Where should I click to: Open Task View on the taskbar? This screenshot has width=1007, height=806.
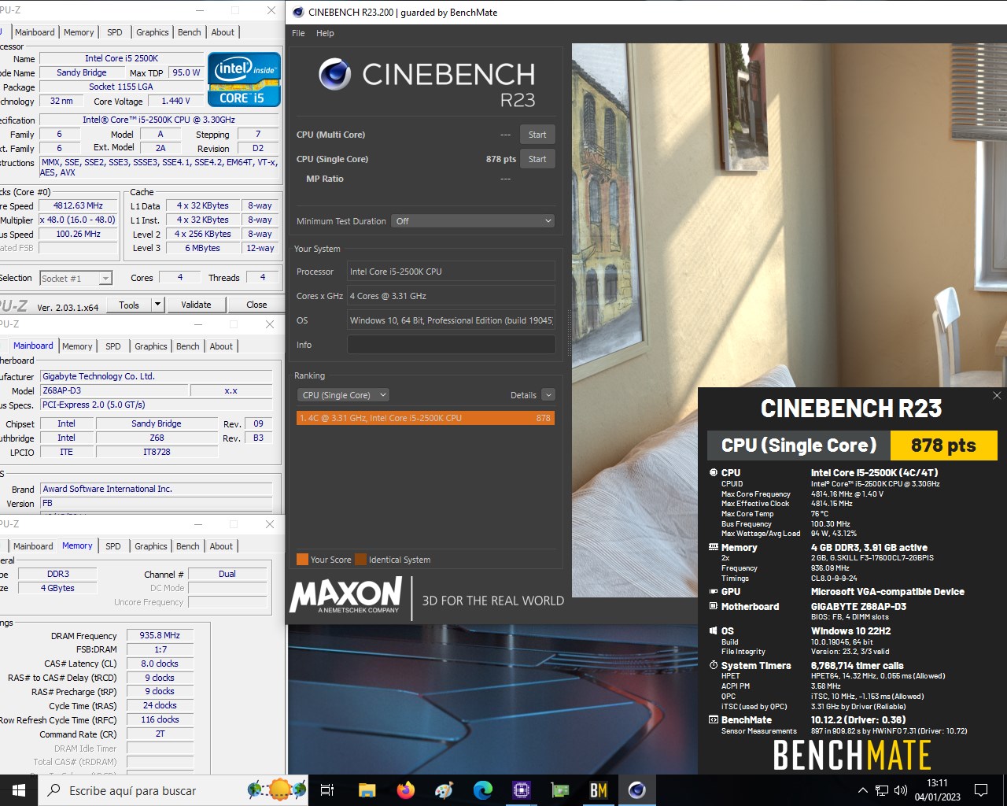point(327,789)
